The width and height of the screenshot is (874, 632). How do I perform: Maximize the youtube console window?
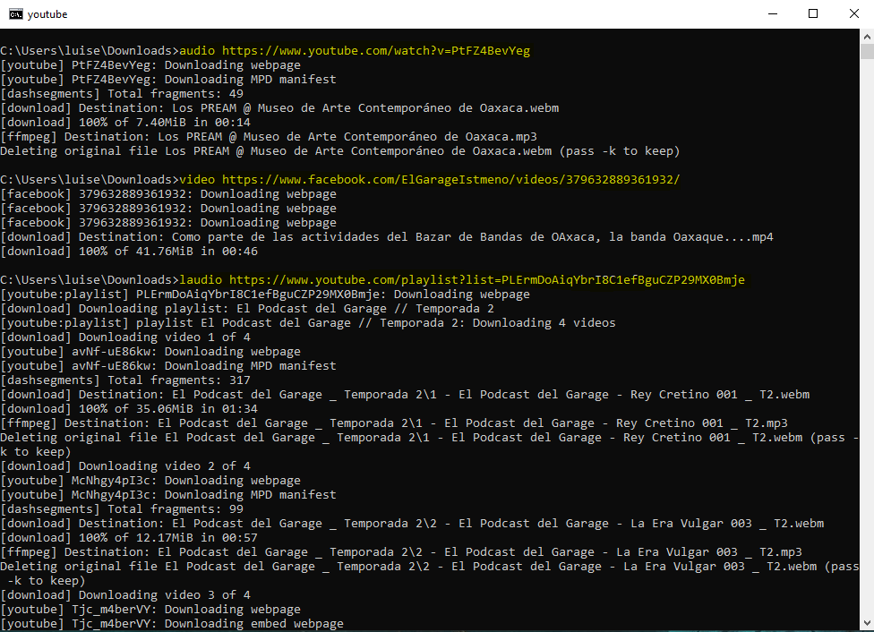click(x=813, y=14)
